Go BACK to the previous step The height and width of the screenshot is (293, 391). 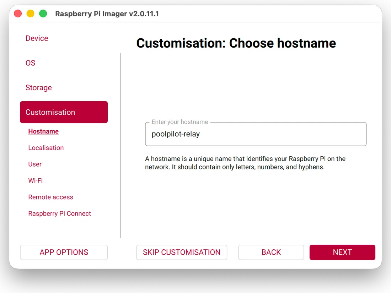pos(271,253)
